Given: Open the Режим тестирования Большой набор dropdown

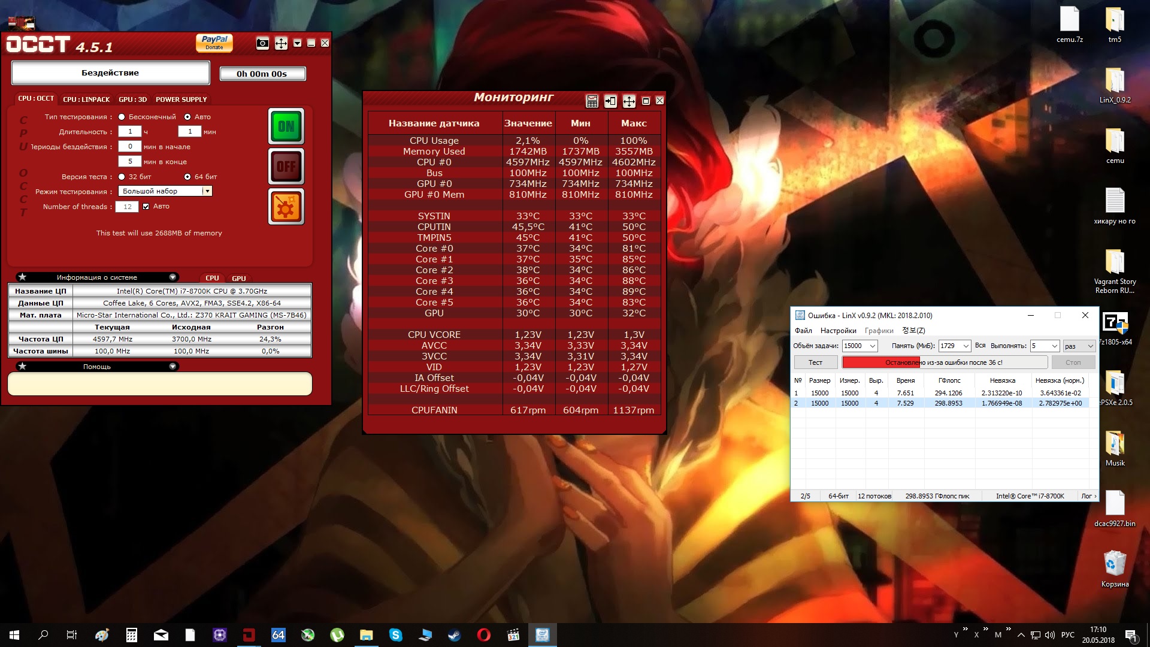Looking at the screenshot, I should coord(207,191).
